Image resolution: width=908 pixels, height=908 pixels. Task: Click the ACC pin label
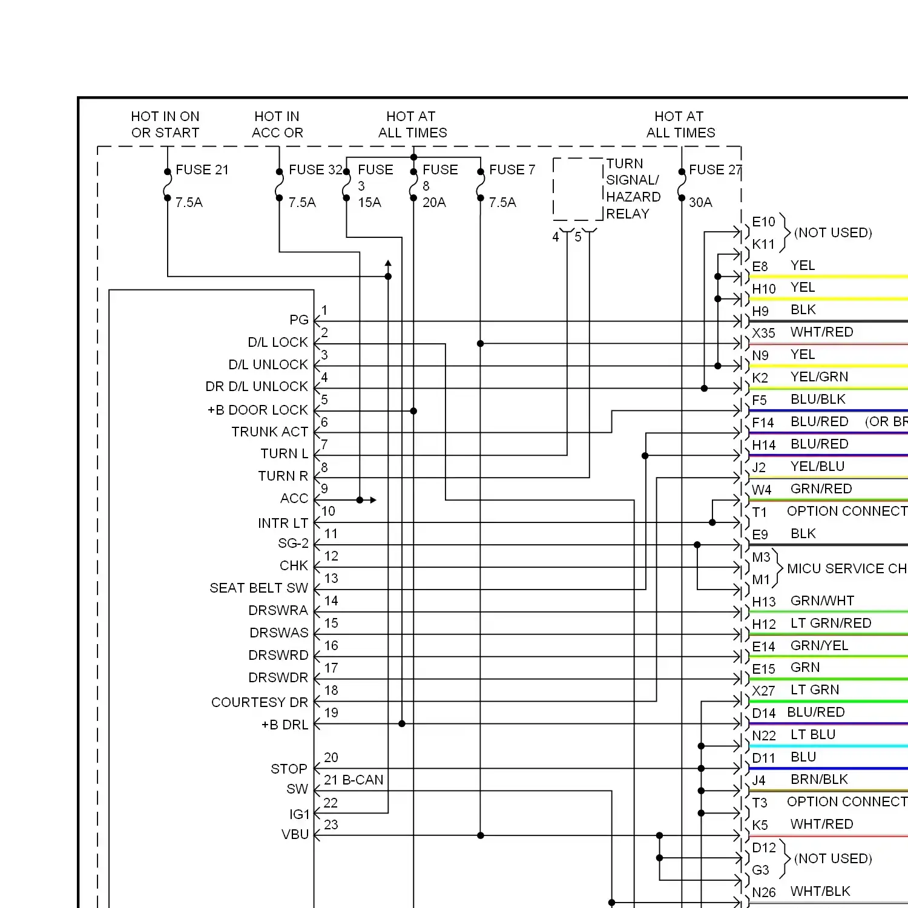294,499
